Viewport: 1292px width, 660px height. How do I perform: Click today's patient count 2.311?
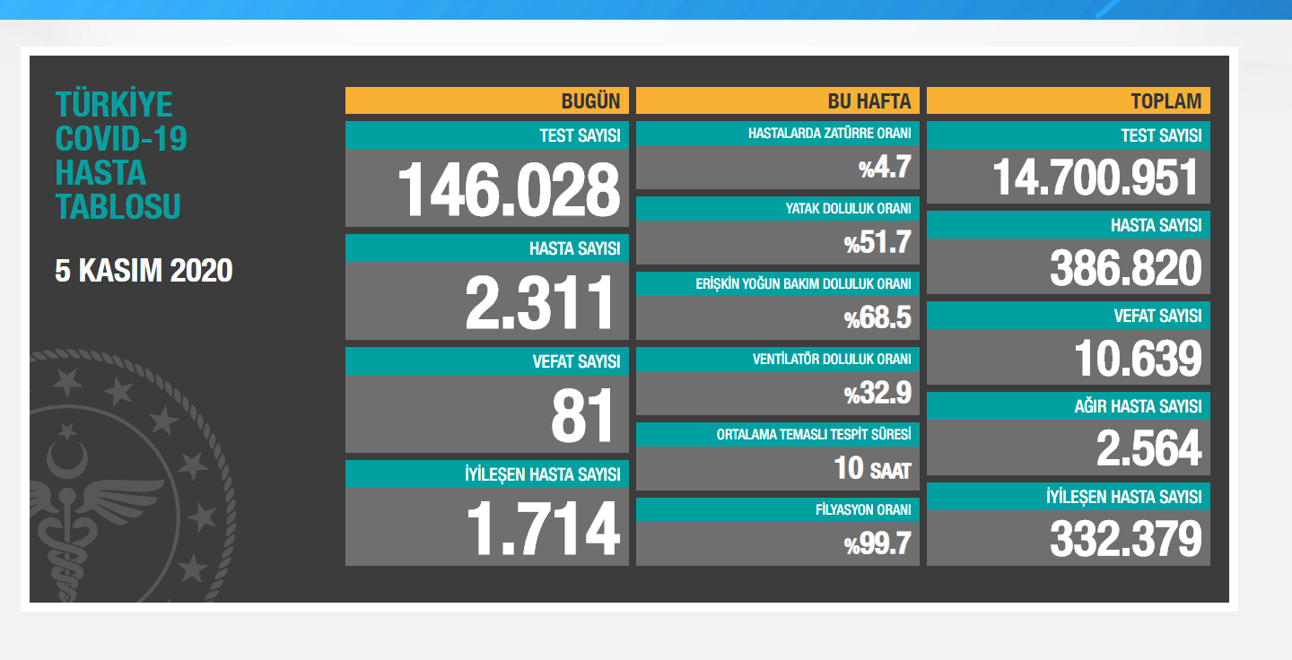542,302
